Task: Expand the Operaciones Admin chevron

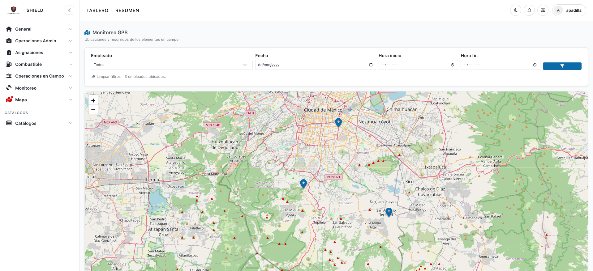Action: [x=71, y=41]
